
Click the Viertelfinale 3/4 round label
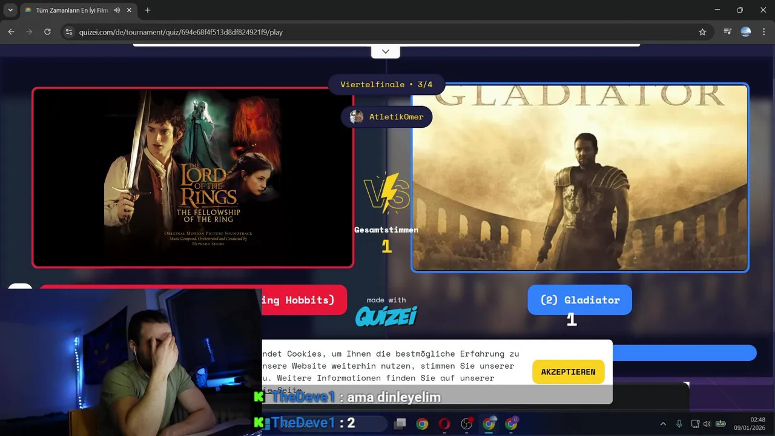pos(386,84)
